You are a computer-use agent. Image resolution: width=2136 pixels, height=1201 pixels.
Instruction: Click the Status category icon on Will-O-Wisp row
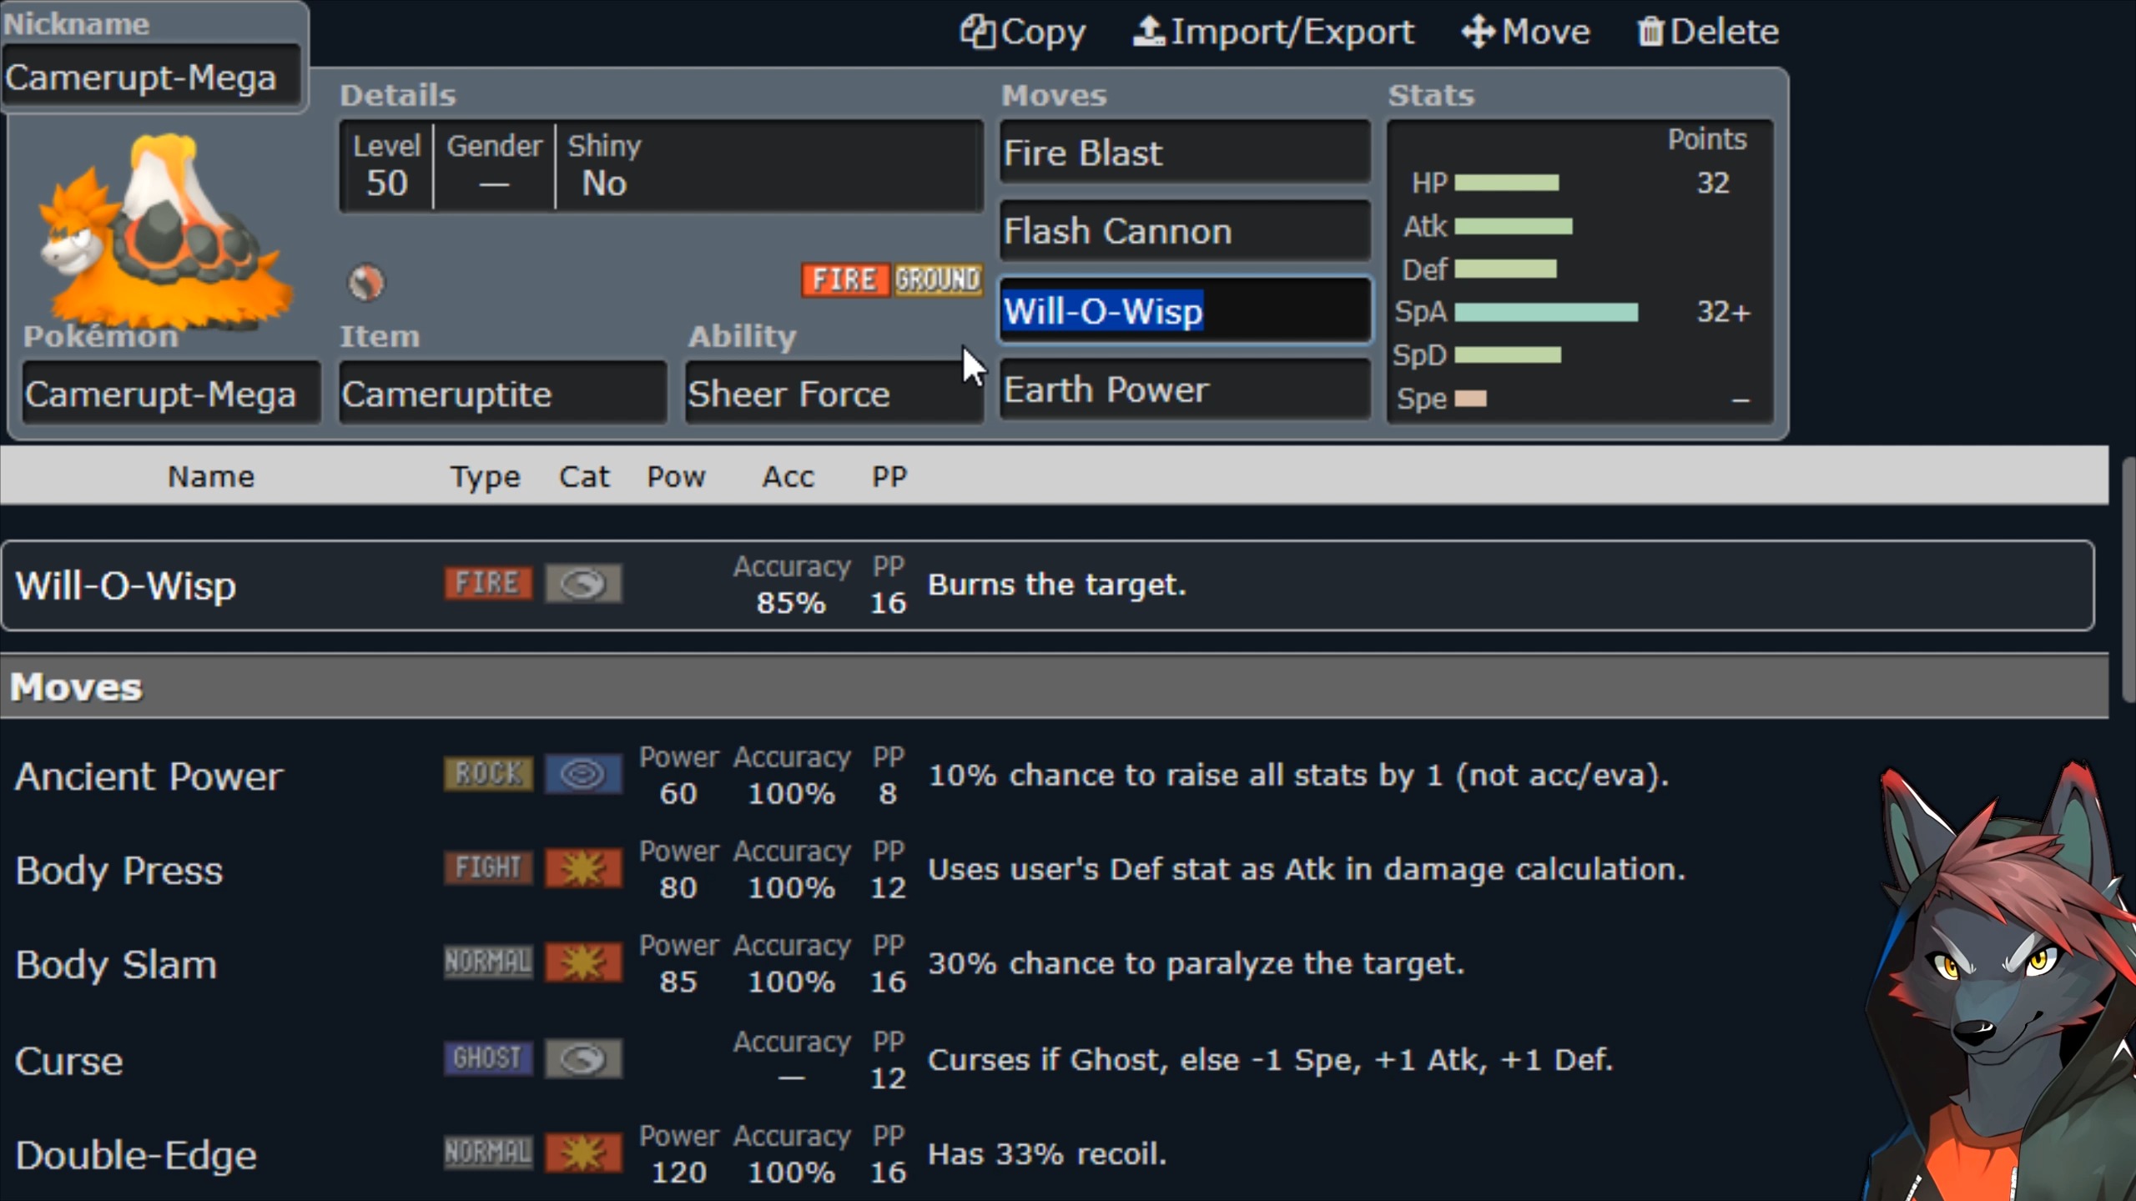click(583, 583)
